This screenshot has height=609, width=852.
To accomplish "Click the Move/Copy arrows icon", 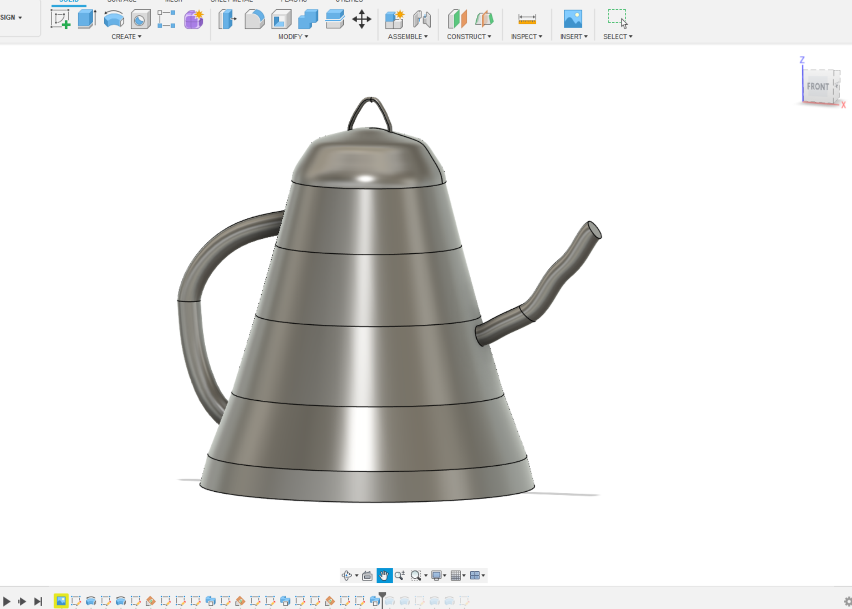I will 361,19.
